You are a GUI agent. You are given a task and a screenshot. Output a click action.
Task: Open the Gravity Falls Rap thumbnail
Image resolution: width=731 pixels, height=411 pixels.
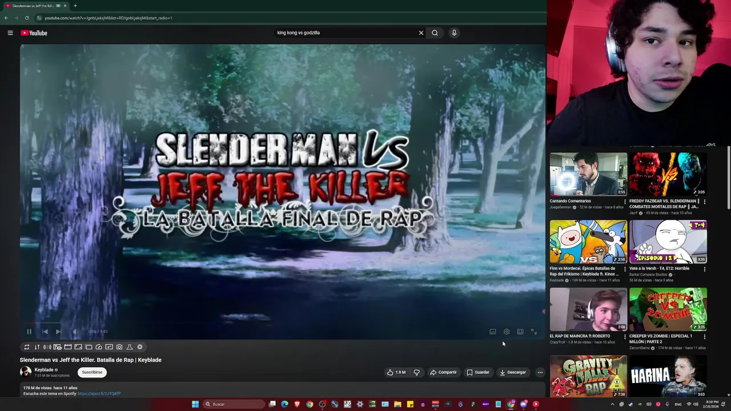(x=588, y=376)
